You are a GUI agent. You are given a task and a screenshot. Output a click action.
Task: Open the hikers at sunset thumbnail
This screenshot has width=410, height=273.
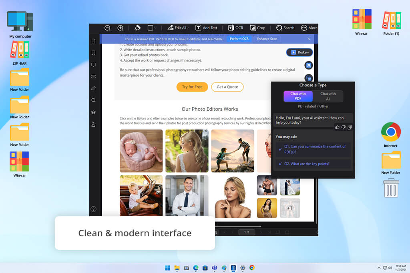point(233,151)
